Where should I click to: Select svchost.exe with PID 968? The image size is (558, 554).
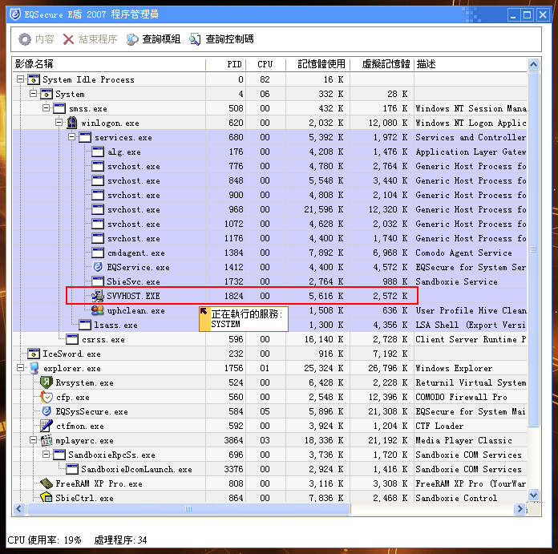pyautogui.click(x=269, y=209)
